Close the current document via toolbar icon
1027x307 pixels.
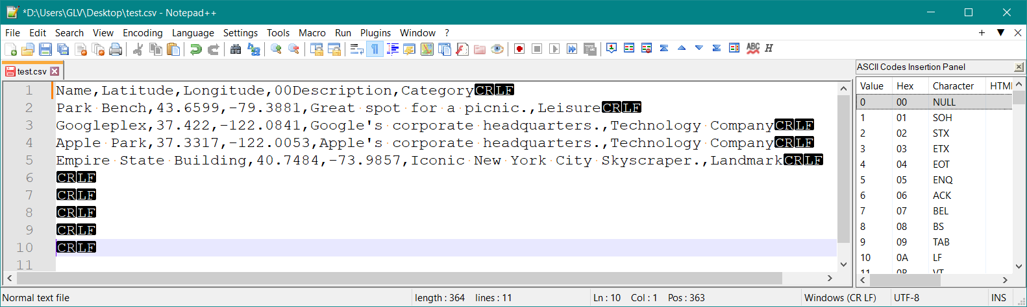(x=80, y=49)
